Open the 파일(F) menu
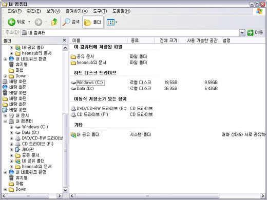The height and width of the screenshot is (200, 267). click(15, 11)
